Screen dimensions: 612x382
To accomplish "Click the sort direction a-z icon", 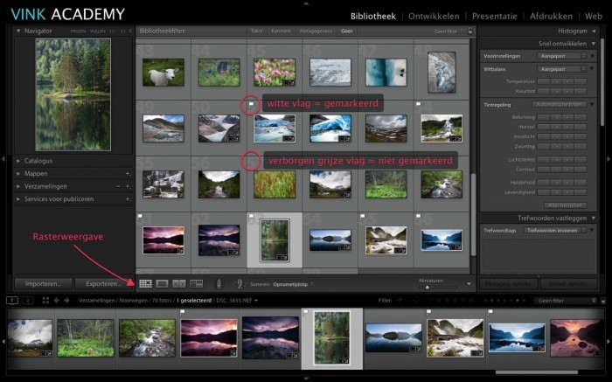I will (x=239, y=284).
